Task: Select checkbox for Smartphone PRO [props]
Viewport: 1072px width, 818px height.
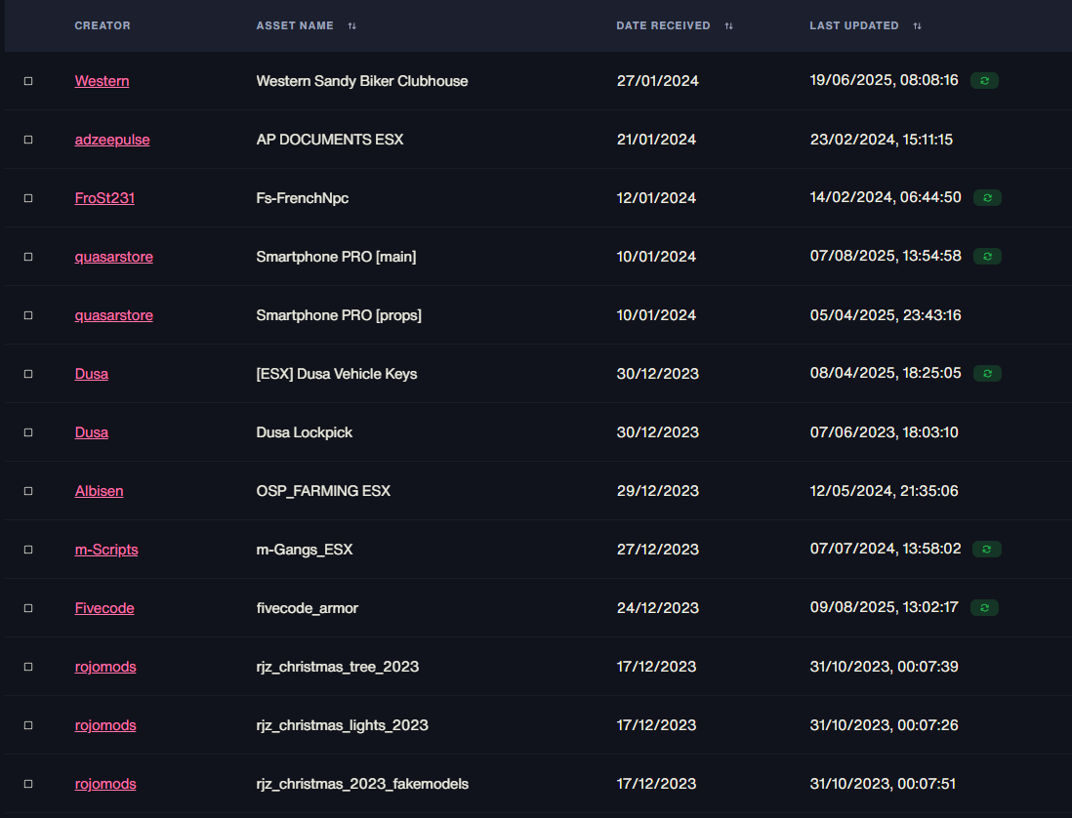Action: [28, 315]
